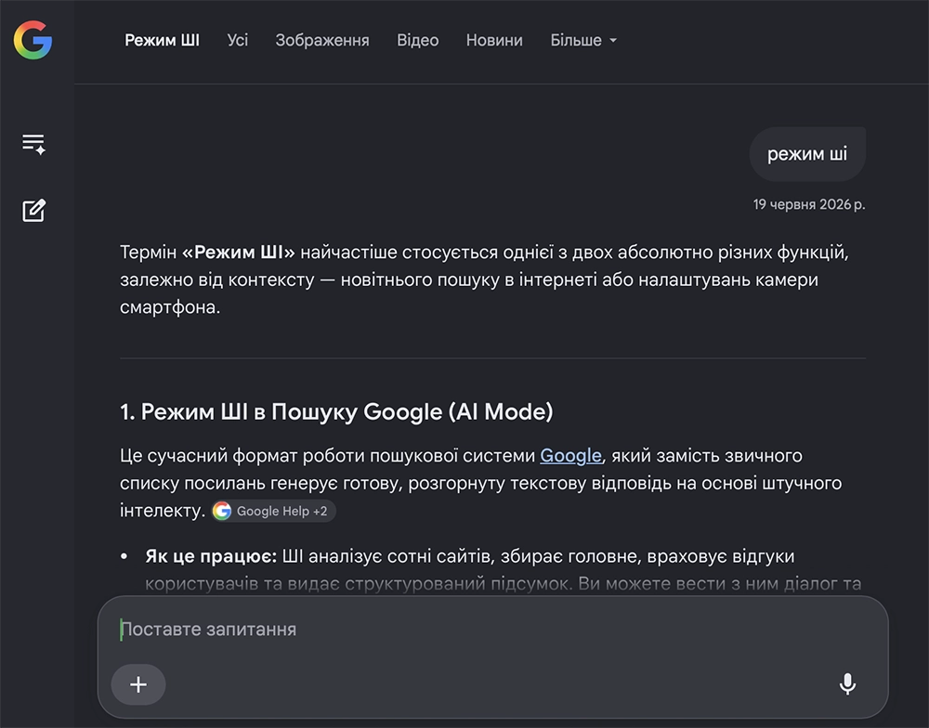Switch to the Усі tab

tap(238, 40)
